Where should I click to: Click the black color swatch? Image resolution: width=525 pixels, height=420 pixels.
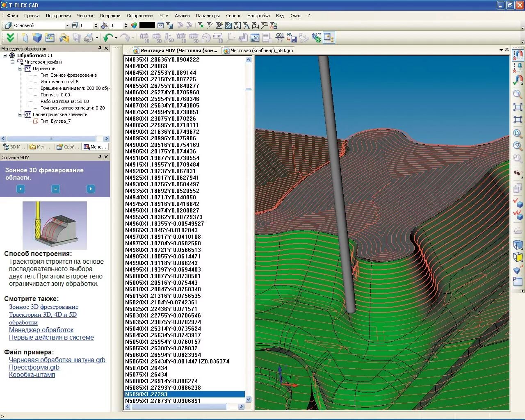(x=147, y=25)
